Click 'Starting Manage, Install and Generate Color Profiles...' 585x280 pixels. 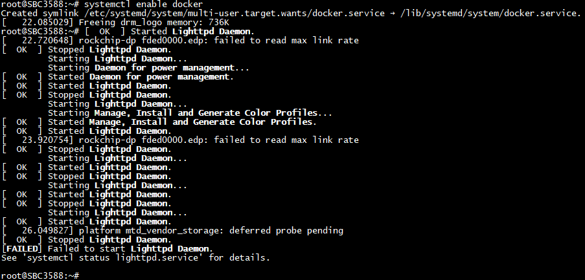tap(190, 113)
